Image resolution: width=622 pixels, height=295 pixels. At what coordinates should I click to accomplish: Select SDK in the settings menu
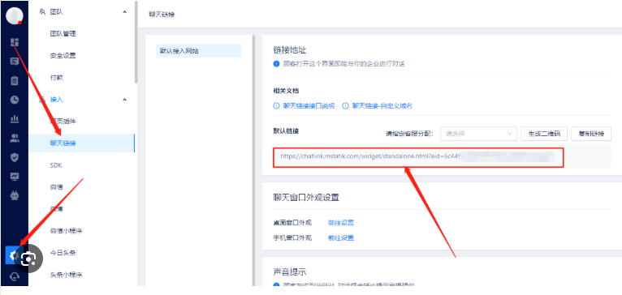56,165
